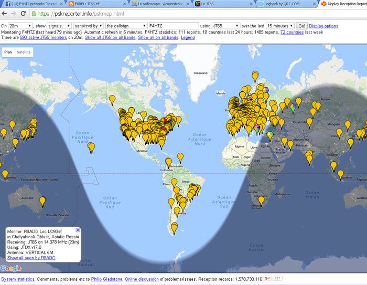Open the 590 active JT65 monitors link
Viewport: 367px width, 285px height.
(44, 37)
